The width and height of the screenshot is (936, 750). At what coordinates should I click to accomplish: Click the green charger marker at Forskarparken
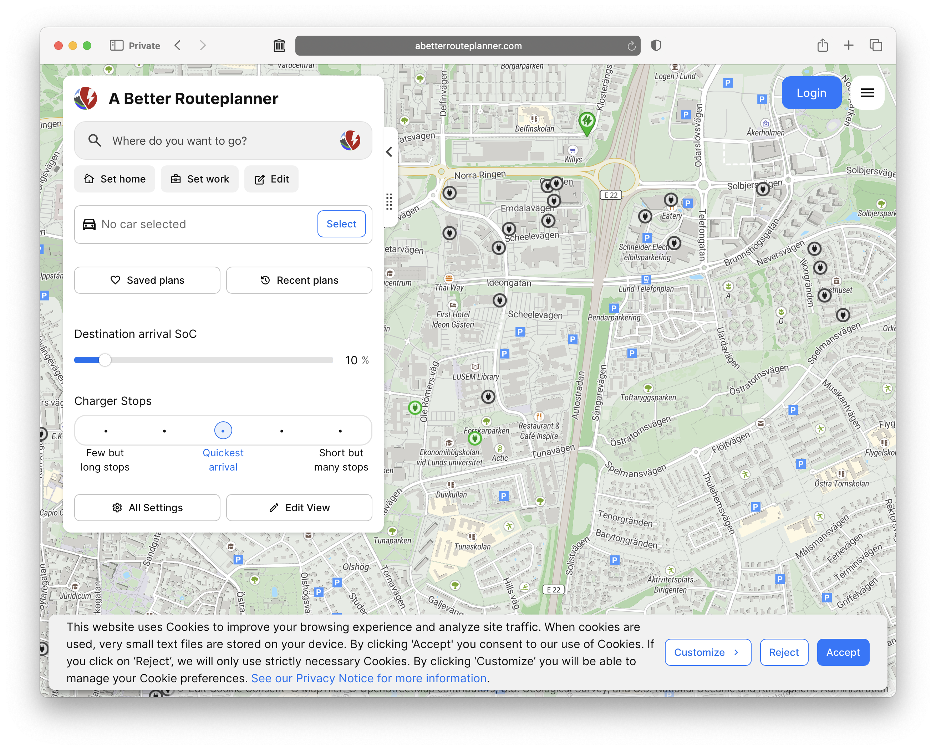point(474,439)
